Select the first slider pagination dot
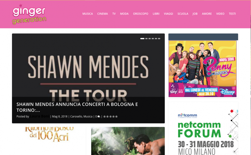The width and height of the screenshot is (251, 155). [x=142, y=38]
